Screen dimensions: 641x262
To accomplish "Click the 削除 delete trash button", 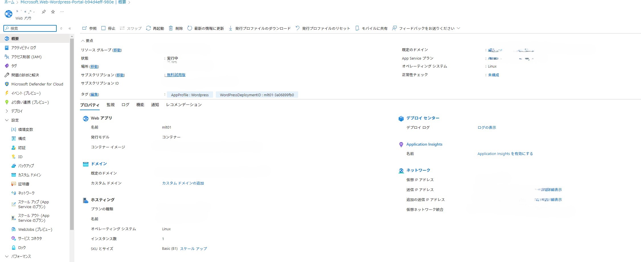I will pyautogui.click(x=176, y=28).
